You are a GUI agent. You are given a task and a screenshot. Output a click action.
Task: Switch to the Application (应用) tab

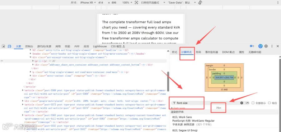[86, 46]
